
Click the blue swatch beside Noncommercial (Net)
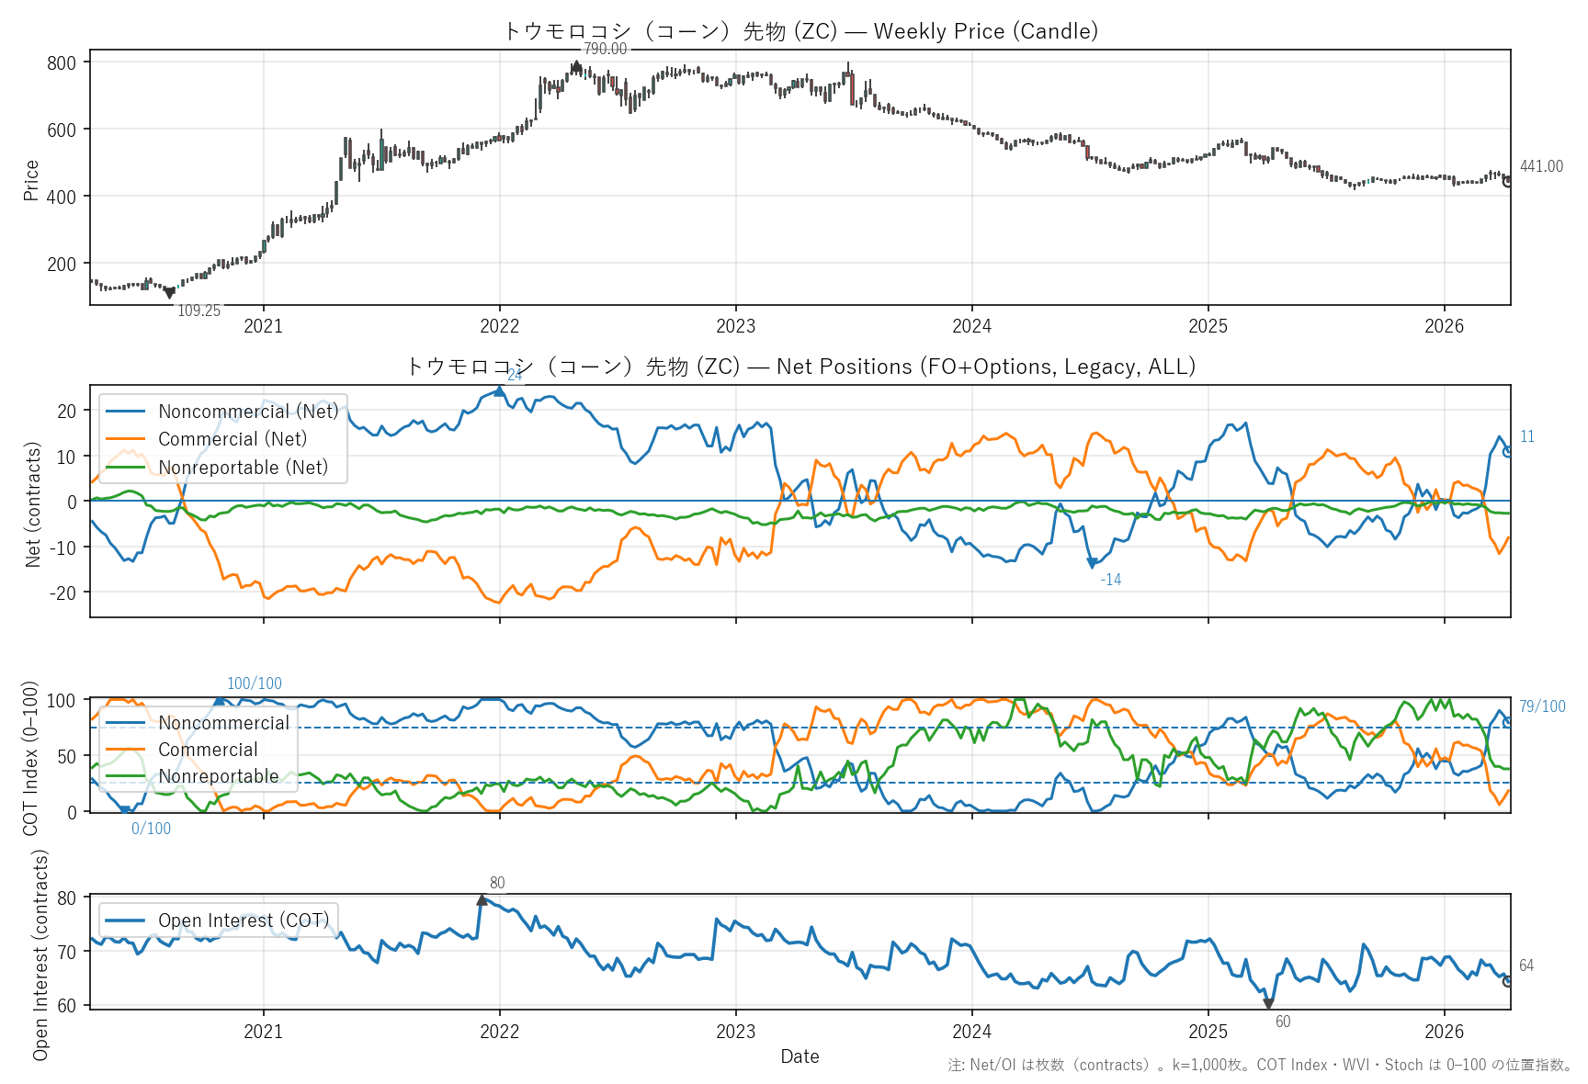[126, 412]
